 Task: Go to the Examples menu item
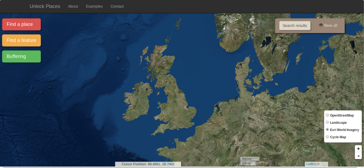[94, 6]
